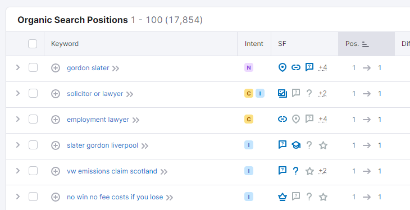Screen dimensions: 410x210
Task: Click grey snippet icon in employment lawyer row
Action: click(x=309, y=118)
